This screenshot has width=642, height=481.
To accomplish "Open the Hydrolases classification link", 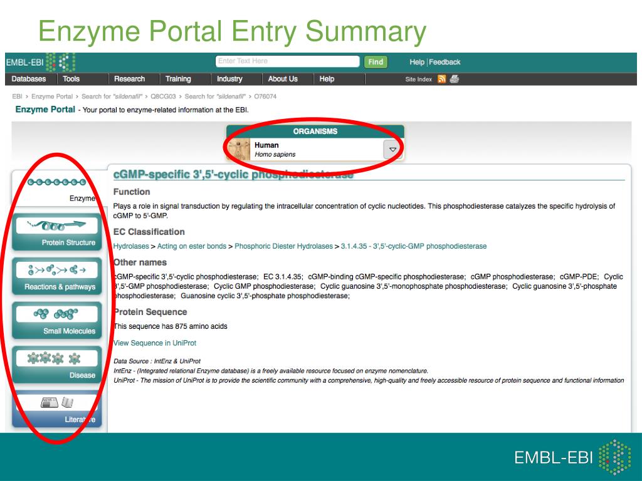I will click(x=131, y=246).
